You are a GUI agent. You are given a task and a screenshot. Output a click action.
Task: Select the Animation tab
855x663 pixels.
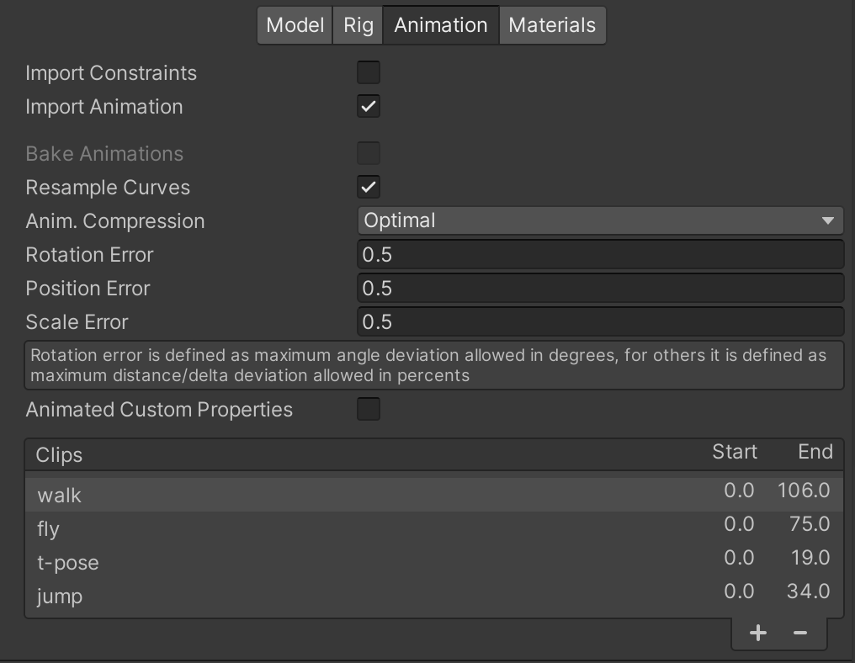440,25
